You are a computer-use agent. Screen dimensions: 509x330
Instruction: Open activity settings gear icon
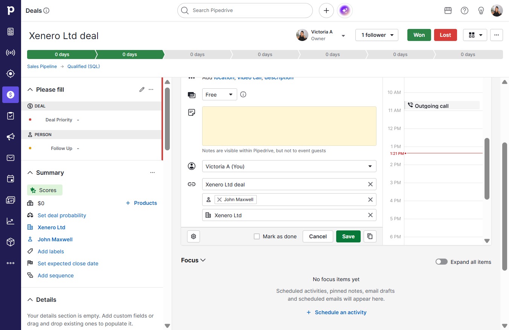[x=194, y=236]
